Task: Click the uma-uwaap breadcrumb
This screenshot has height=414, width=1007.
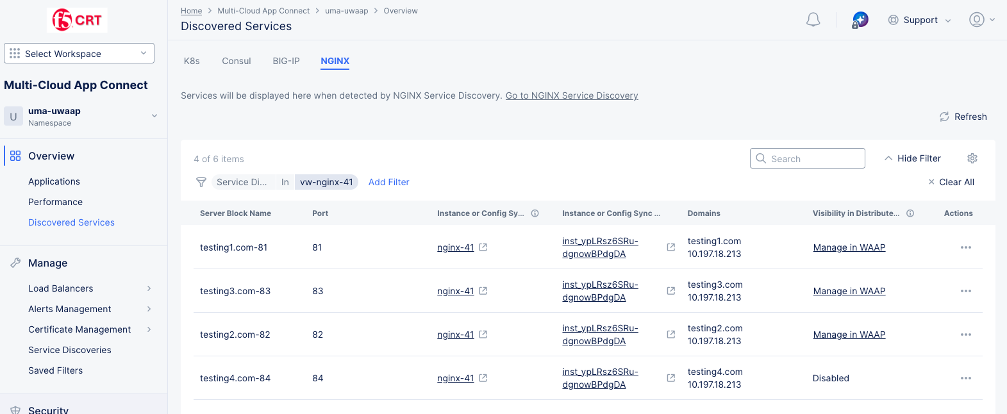Action: pyautogui.click(x=347, y=11)
